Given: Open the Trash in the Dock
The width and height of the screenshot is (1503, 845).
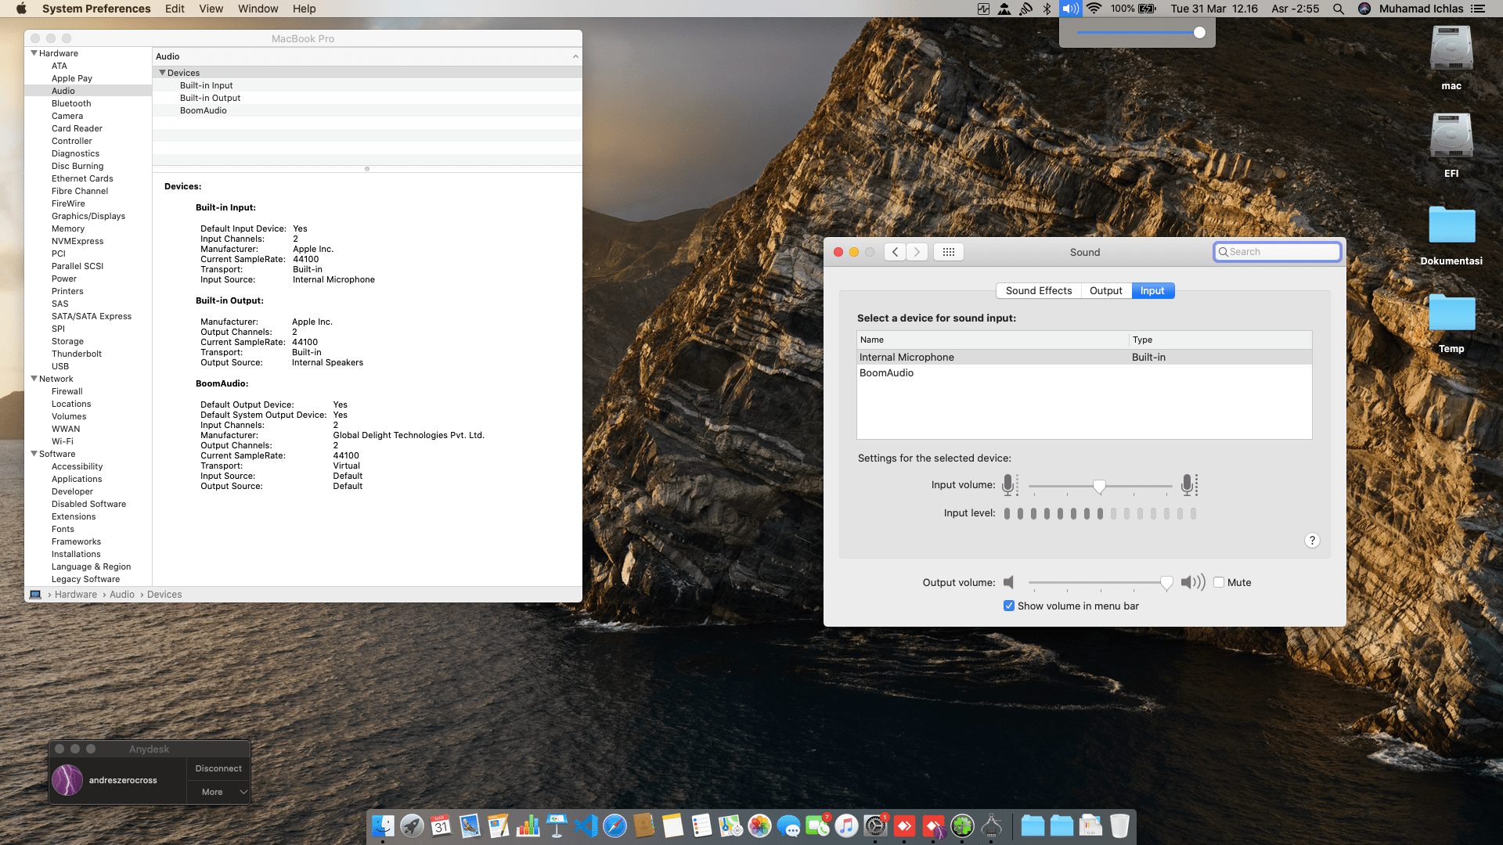Looking at the screenshot, I should (1119, 826).
